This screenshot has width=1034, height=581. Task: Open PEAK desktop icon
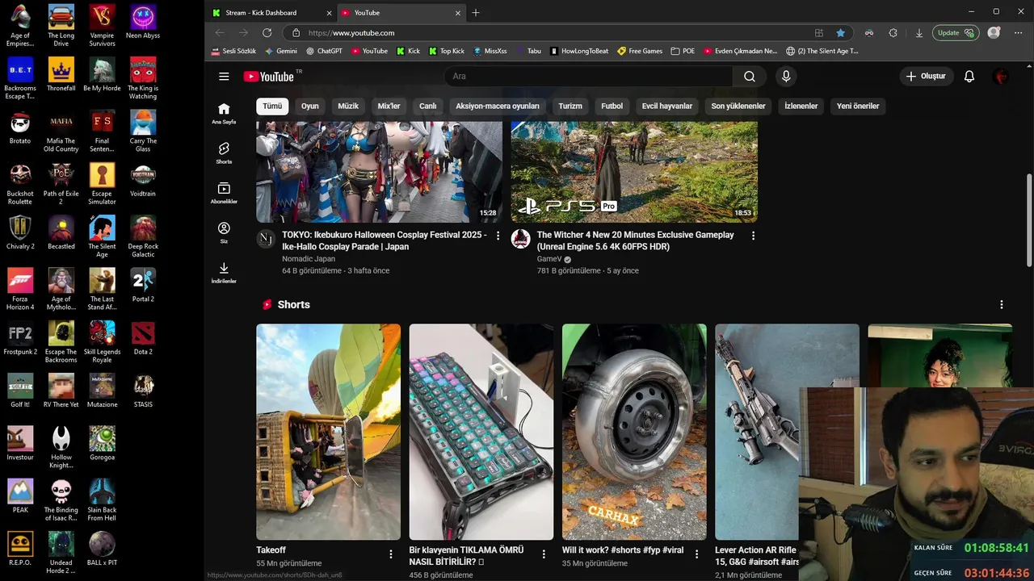[20, 495]
